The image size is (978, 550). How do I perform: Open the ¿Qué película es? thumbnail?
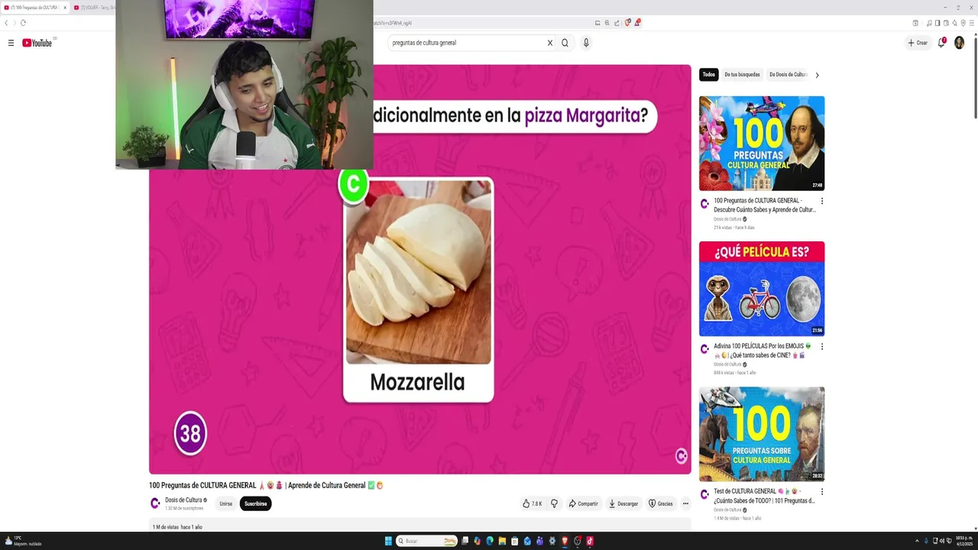click(762, 289)
